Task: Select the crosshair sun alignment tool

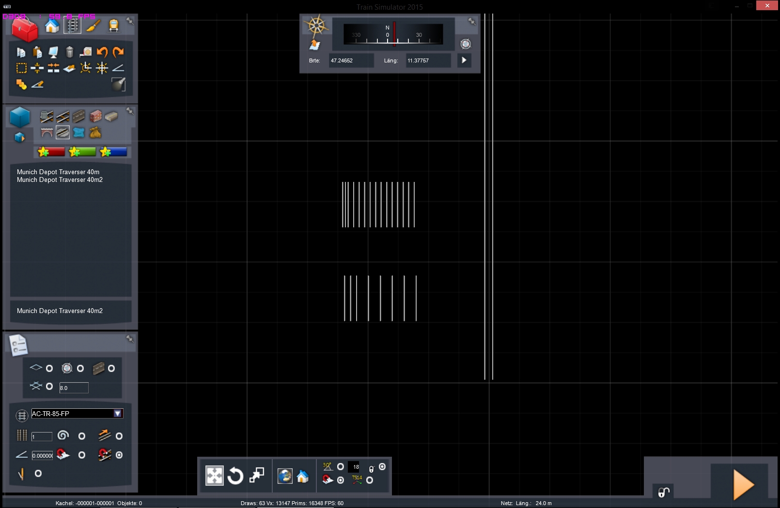Action: click(x=102, y=68)
